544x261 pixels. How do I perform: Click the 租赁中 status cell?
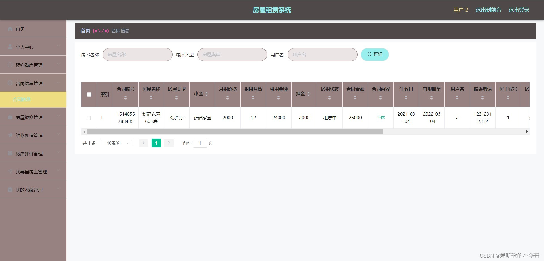coord(330,118)
